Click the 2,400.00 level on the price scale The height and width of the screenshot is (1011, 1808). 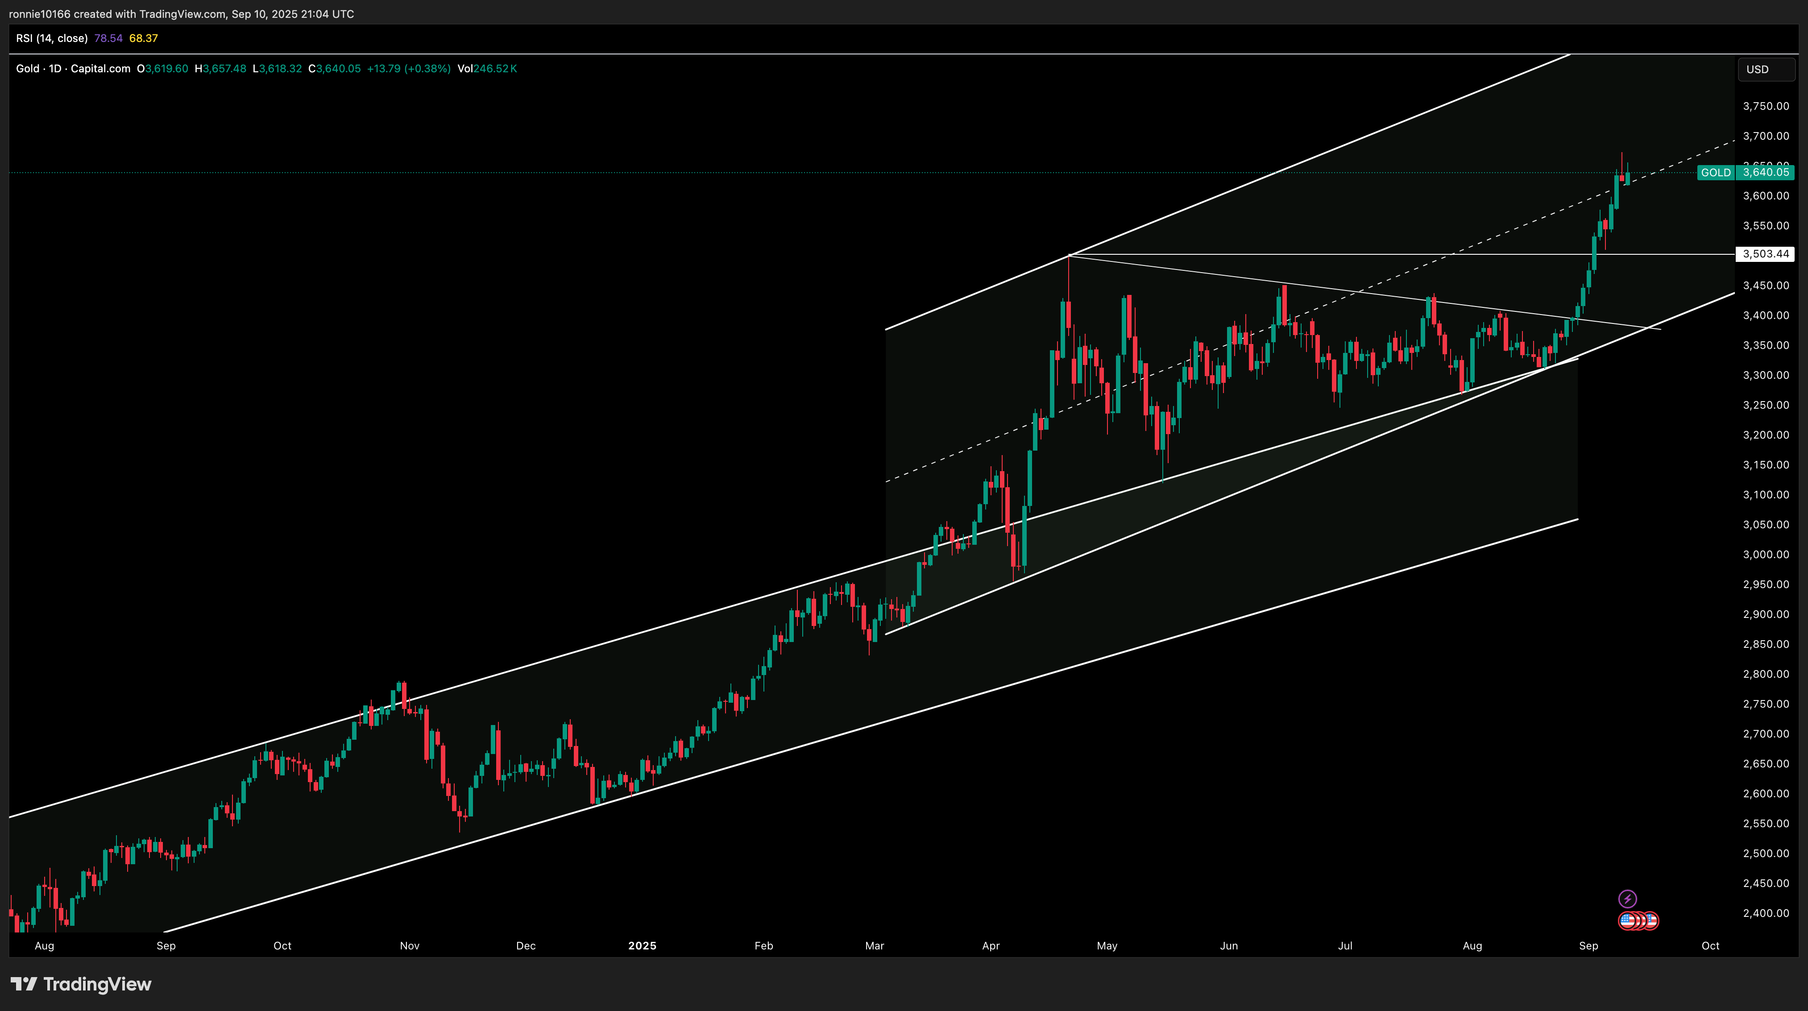click(1765, 913)
